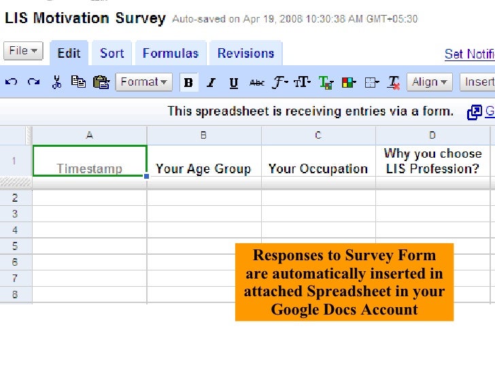Select row 7 header
Image resolution: width=495 pixels, height=371 pixels.
(x=15, y=279)
